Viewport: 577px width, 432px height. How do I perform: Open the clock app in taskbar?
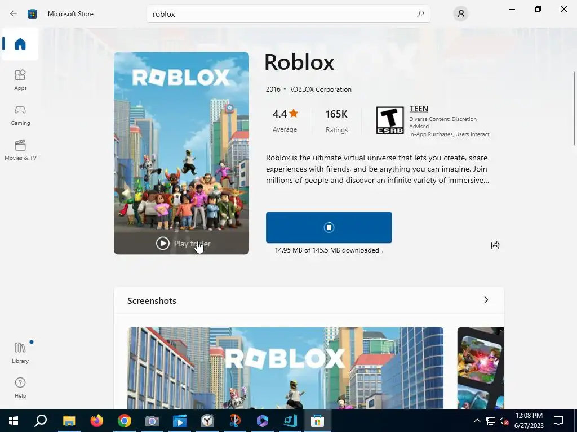pyautogui.click(x=207, y=421)
